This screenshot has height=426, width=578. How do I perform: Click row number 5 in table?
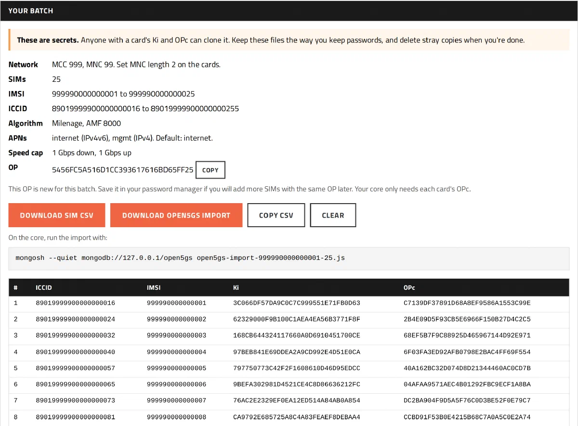16,368
